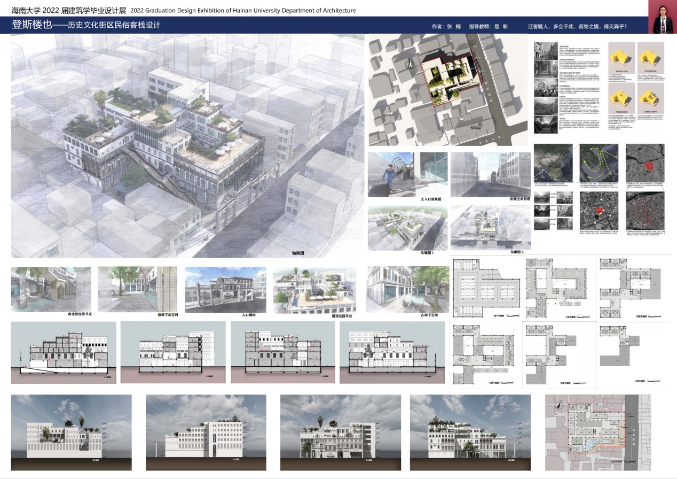Click the author portrait photo in top corner
The image size is (677, 479).
pyautogui.click(x=662, y=17)
